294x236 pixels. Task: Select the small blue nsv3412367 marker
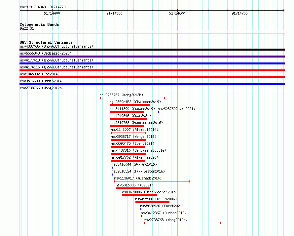pos(142,216)
